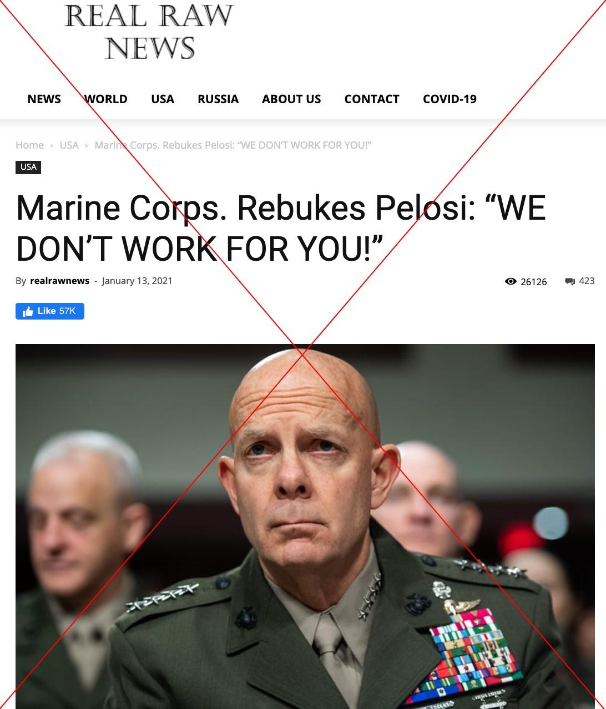Click the thumbs-up icon on Like

pos(28,311)
